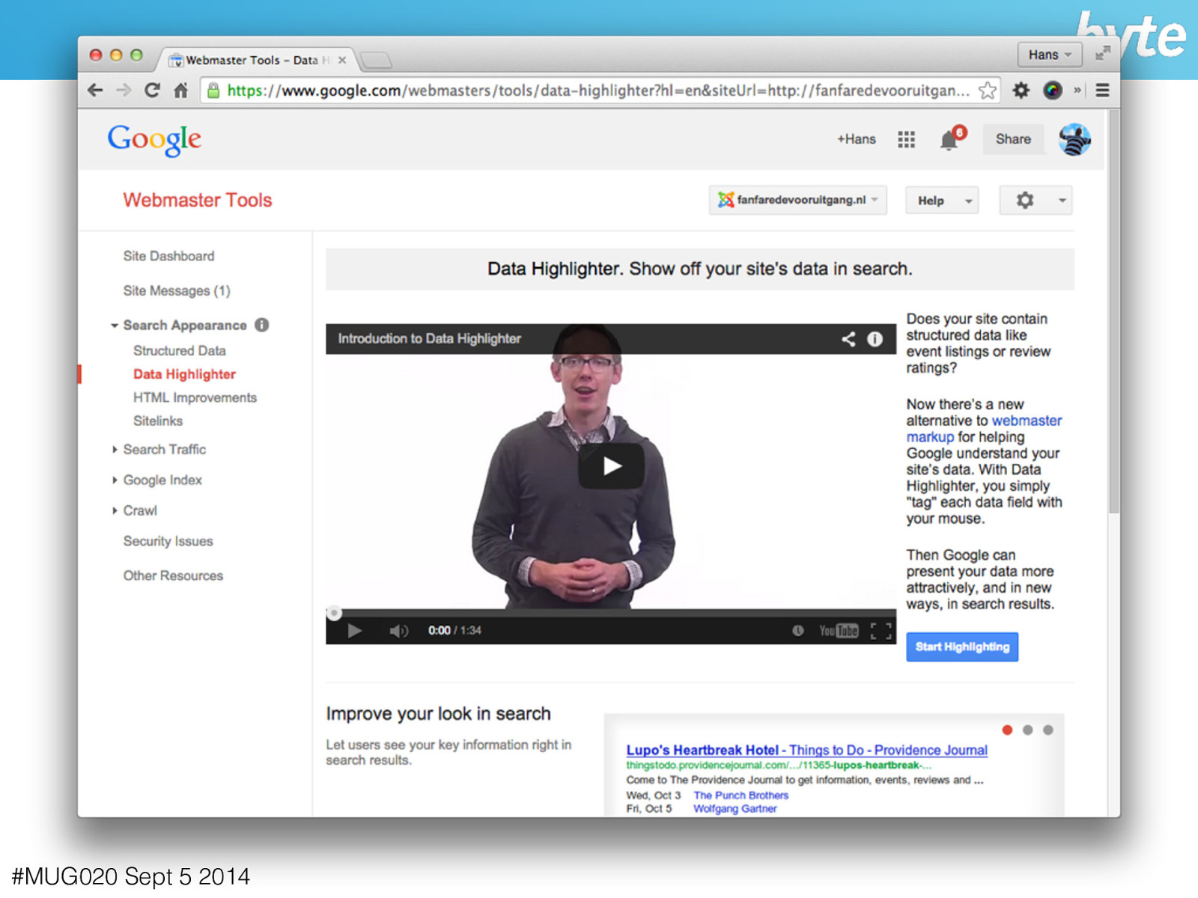Click The Punch Brothers link
Viewport: 1198px width, 898px height.
741,795
